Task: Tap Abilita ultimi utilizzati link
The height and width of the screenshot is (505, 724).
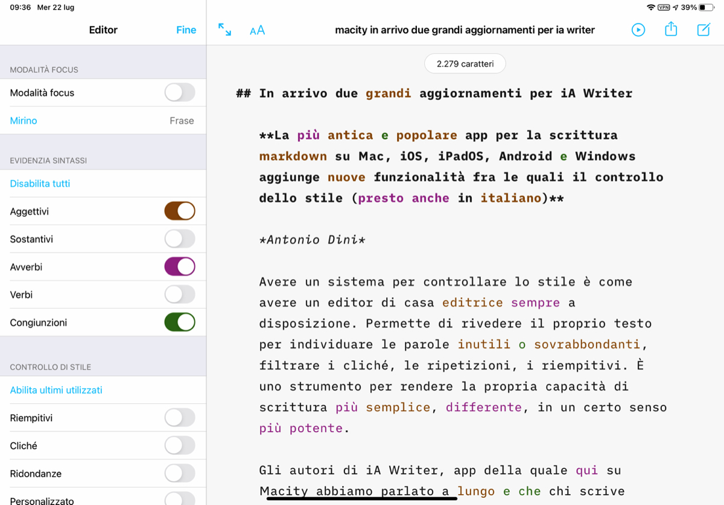Action: click(x=56, y=390)
